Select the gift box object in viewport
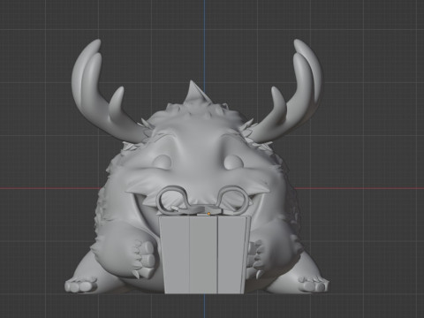Screen dimensions: 424x318 pos(205,254)
